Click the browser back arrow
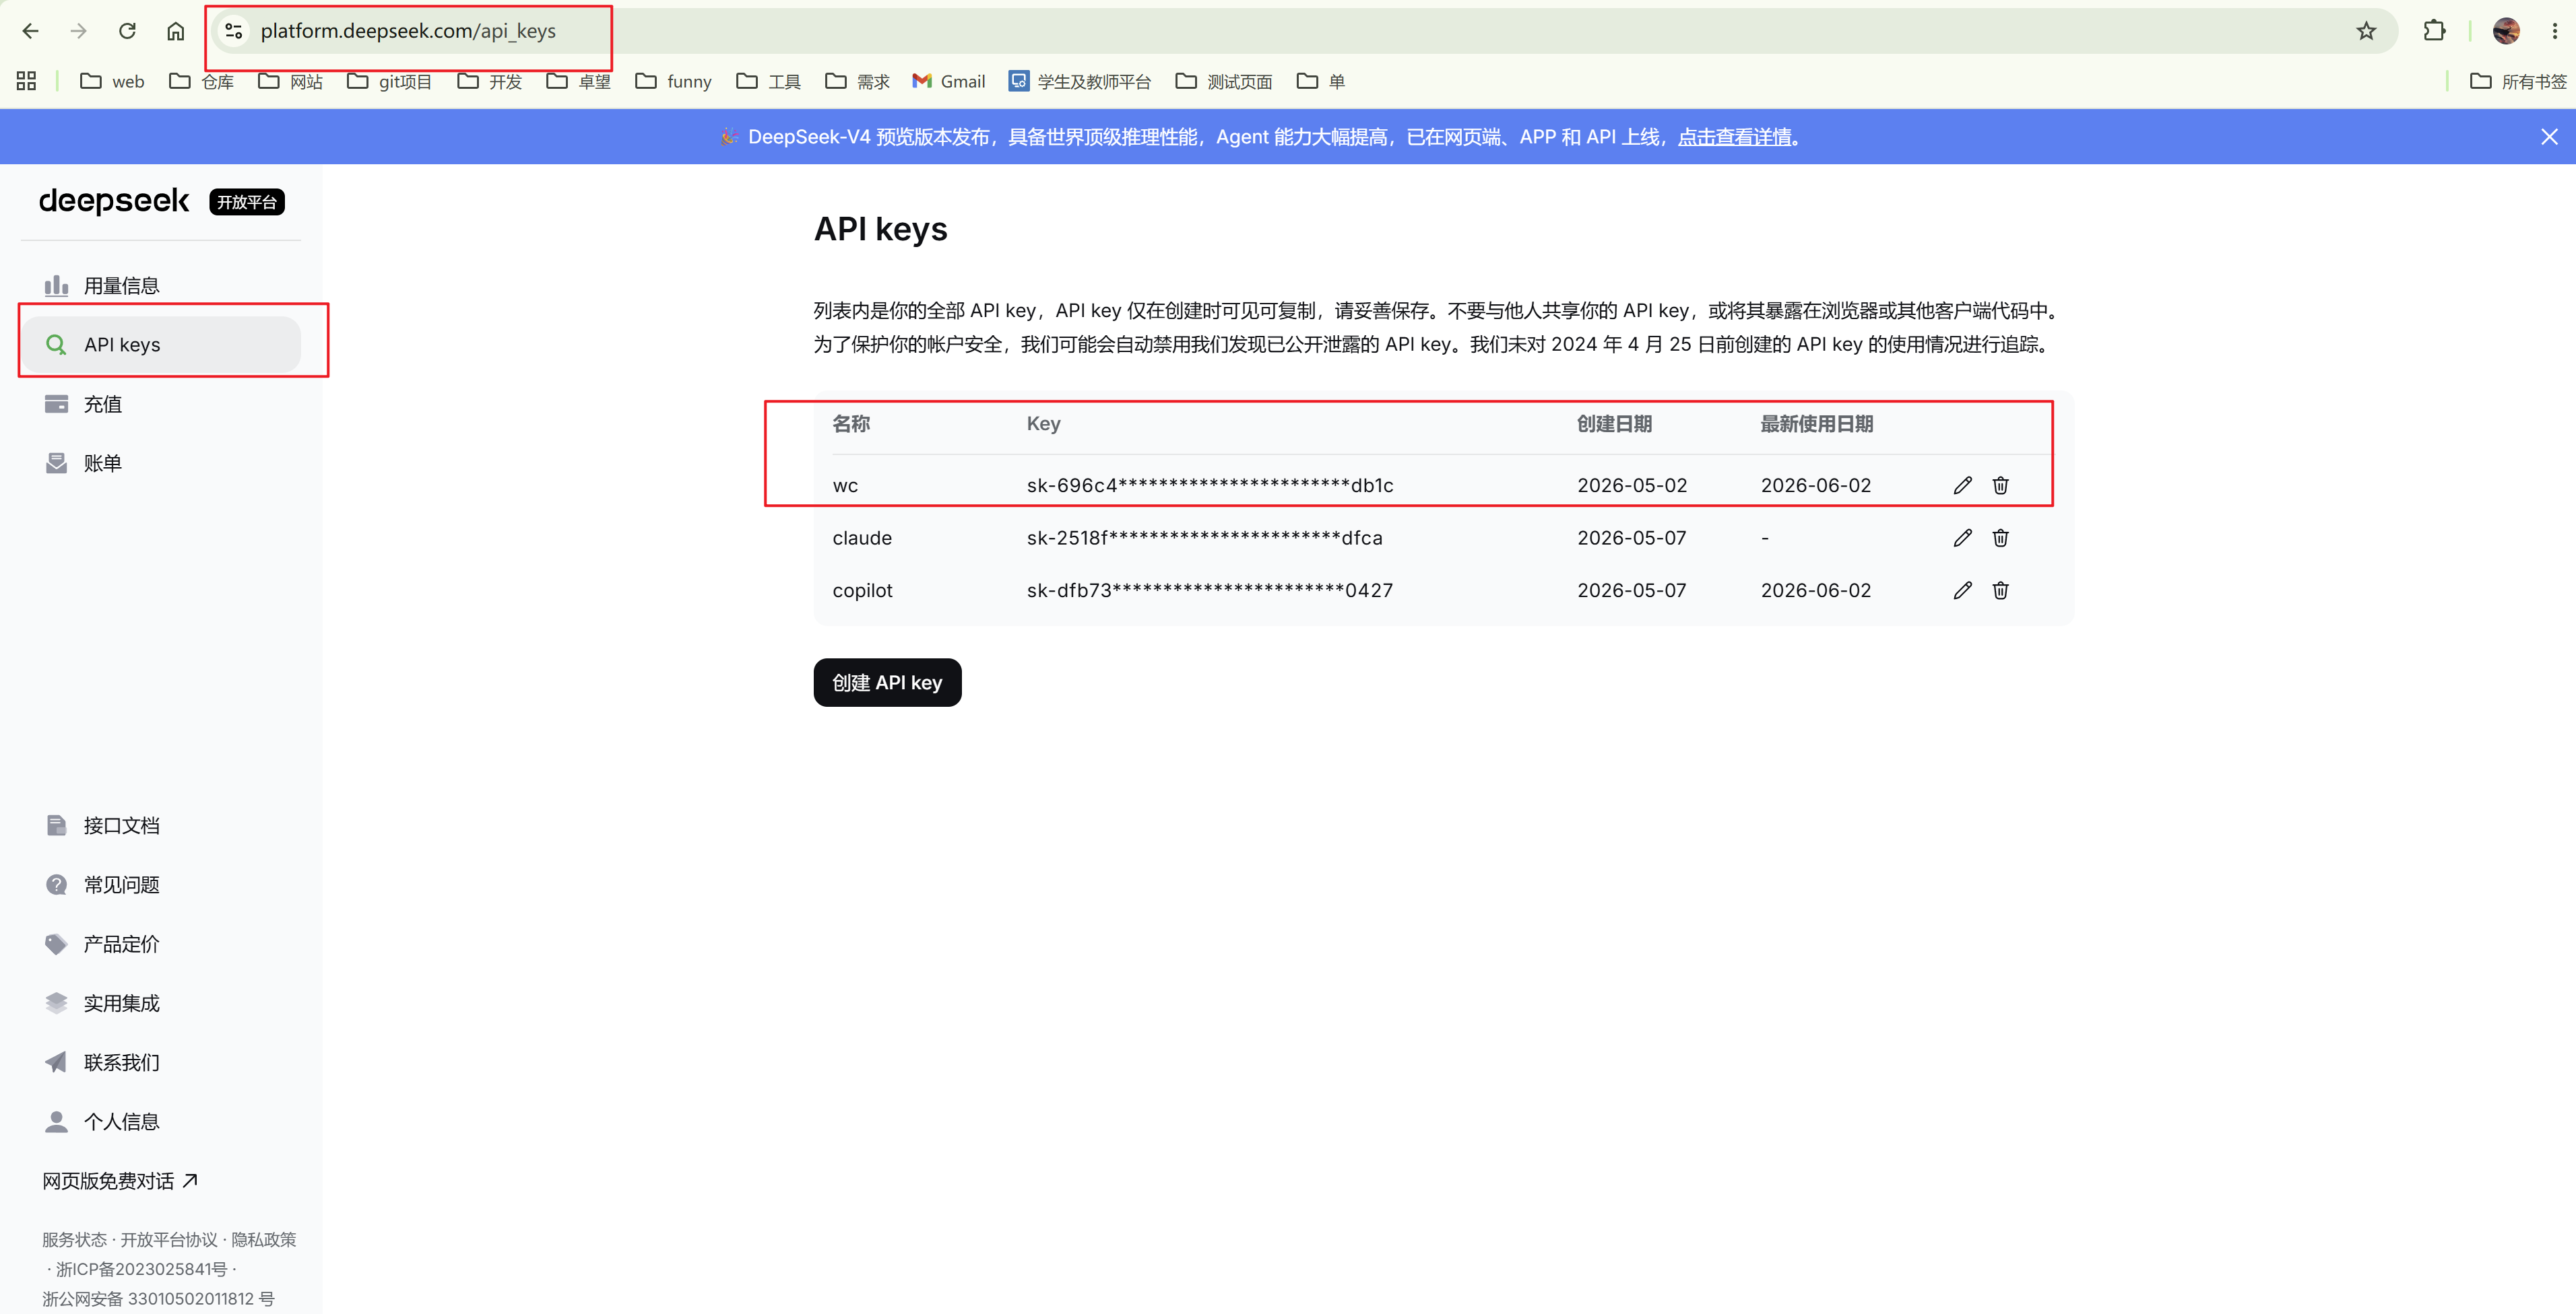Image resolution: width=2576 pixels, height=1314 pixels. pyautogui.click(x=30, y=31)
